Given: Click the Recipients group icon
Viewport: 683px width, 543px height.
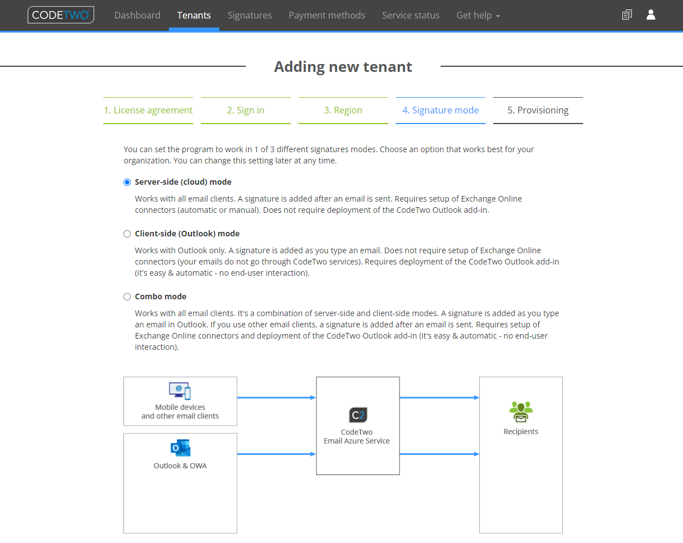Looking at the screenshot, I should click(521, 412).
